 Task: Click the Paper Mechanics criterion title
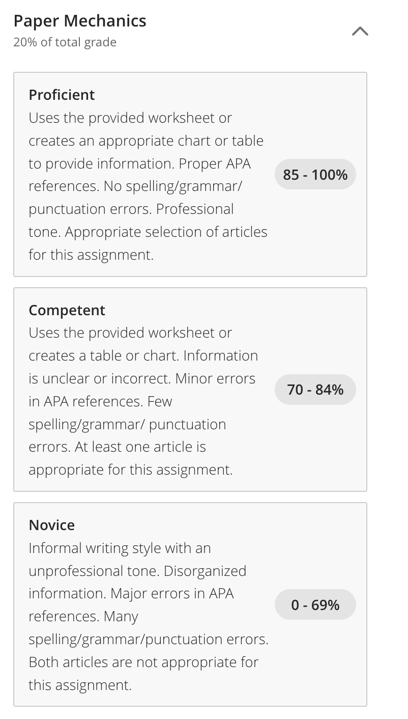coord(80,21)
